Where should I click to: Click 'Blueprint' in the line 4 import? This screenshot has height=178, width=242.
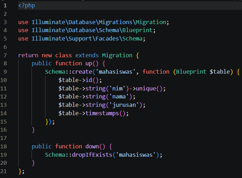[137, 30]
